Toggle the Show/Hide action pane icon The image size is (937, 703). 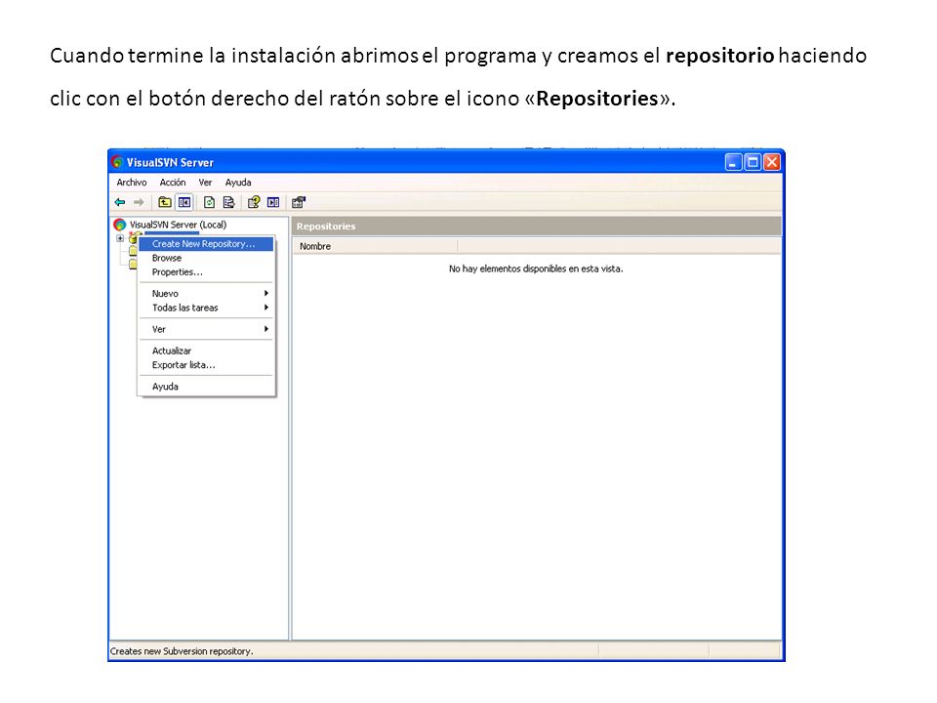point(273,203)
